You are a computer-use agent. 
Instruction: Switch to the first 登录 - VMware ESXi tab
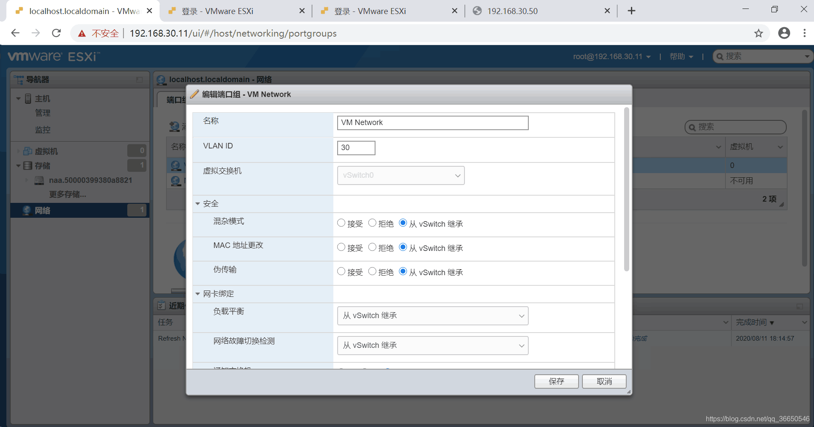click(x=235, y=11)
